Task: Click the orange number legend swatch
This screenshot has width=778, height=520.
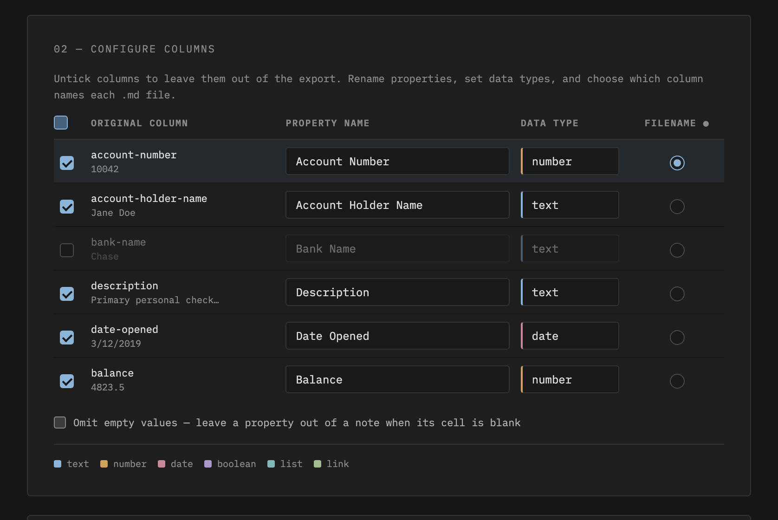Action: [x=104, y=464]
